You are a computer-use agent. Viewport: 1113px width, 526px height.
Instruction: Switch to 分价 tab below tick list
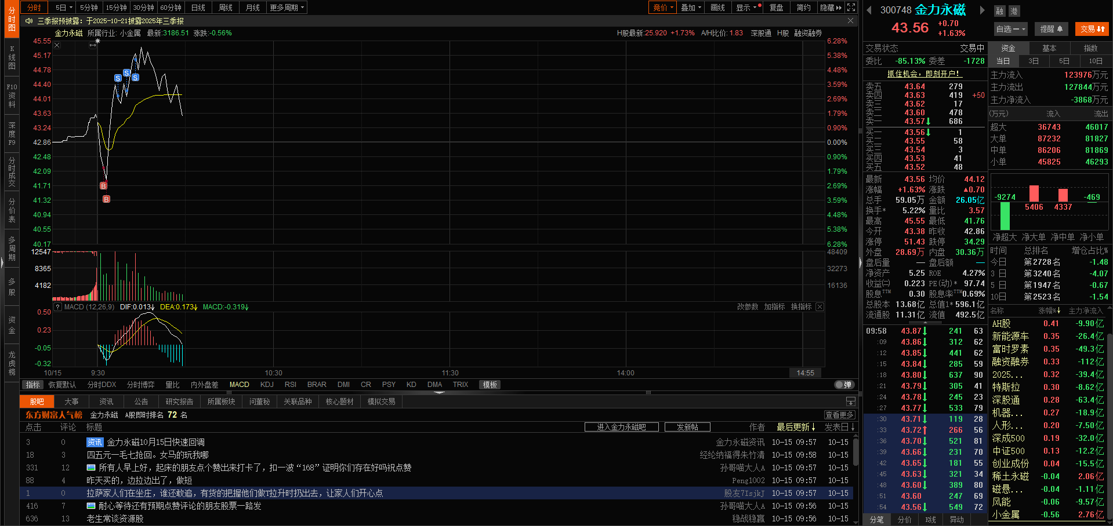pos(904,520)
